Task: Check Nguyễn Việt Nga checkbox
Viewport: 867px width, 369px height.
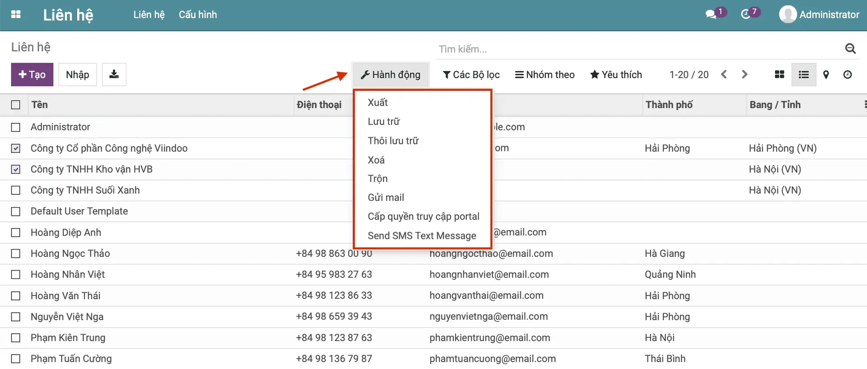Action: coord(16,317)
